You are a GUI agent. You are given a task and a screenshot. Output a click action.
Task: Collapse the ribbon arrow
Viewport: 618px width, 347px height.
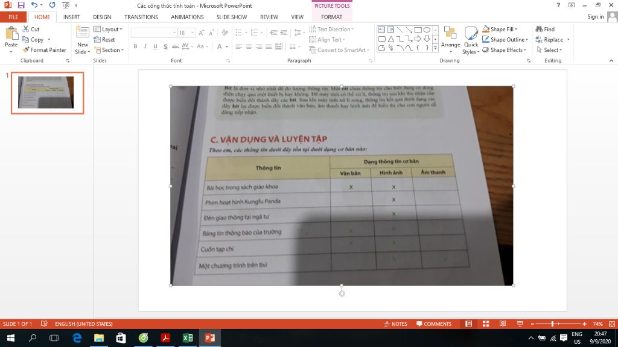(611, 61)
